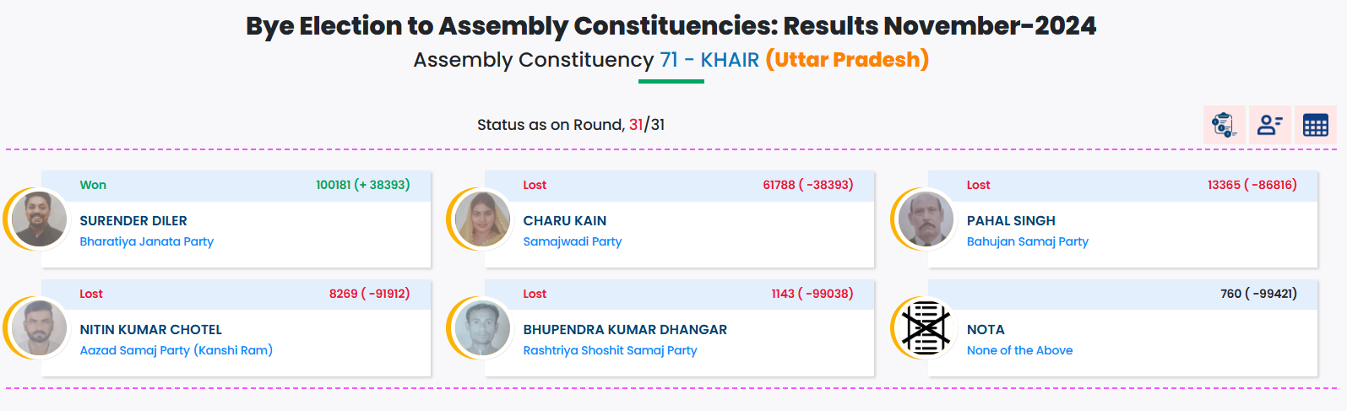Switch to the table grid view icon
This screenshot has width=1347, height=411.
pos(1315,125)
